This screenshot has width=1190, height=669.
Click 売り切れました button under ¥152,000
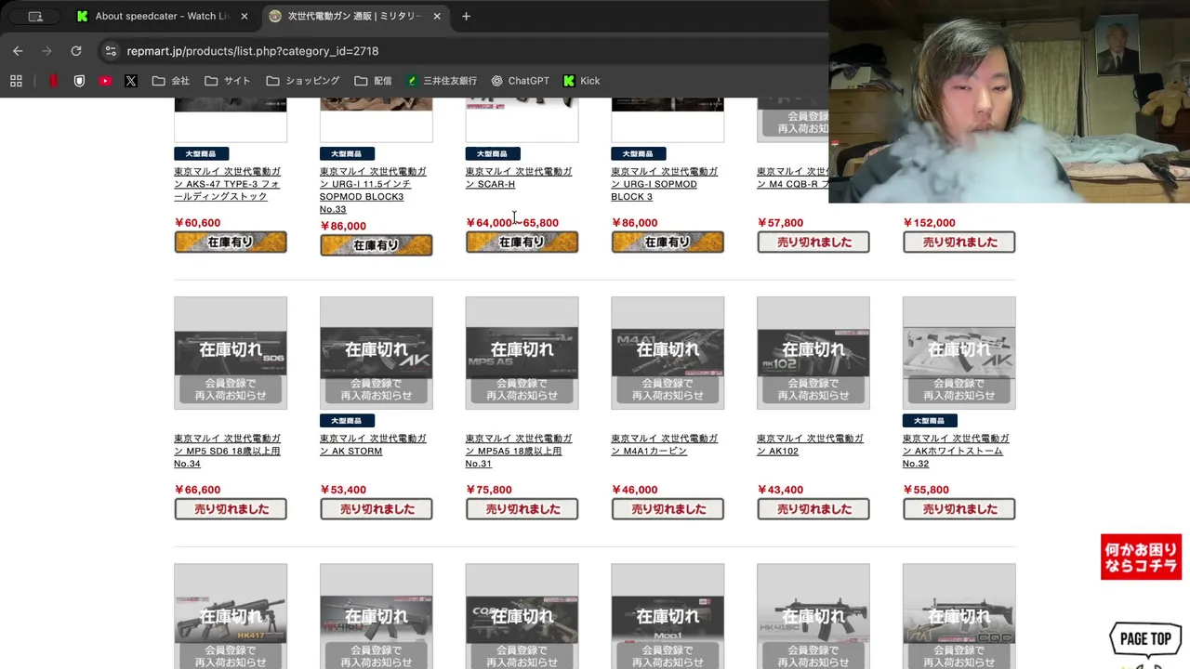click(959, 243)
